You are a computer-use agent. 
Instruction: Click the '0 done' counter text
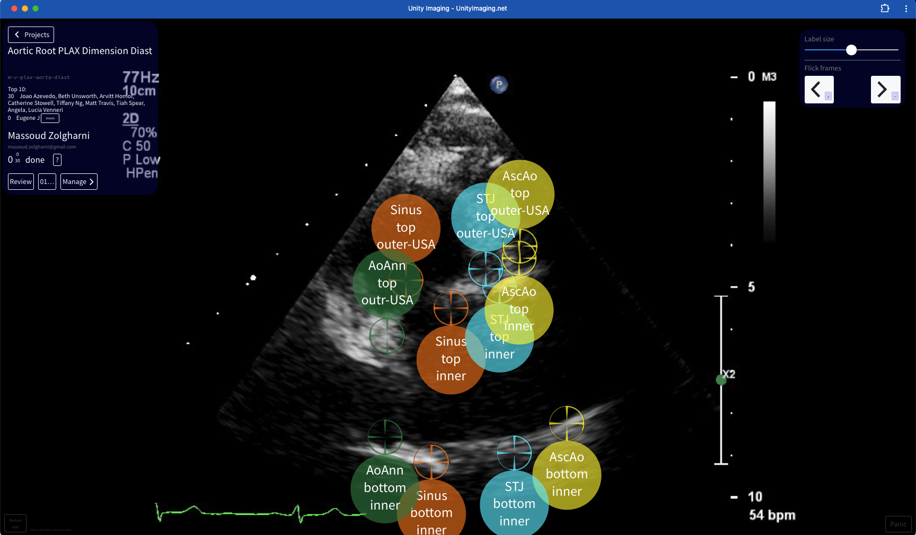pyautogui.click(x=27, y=160)
